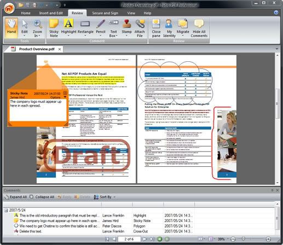Select the Highlight tool

(x=68, y=28)
